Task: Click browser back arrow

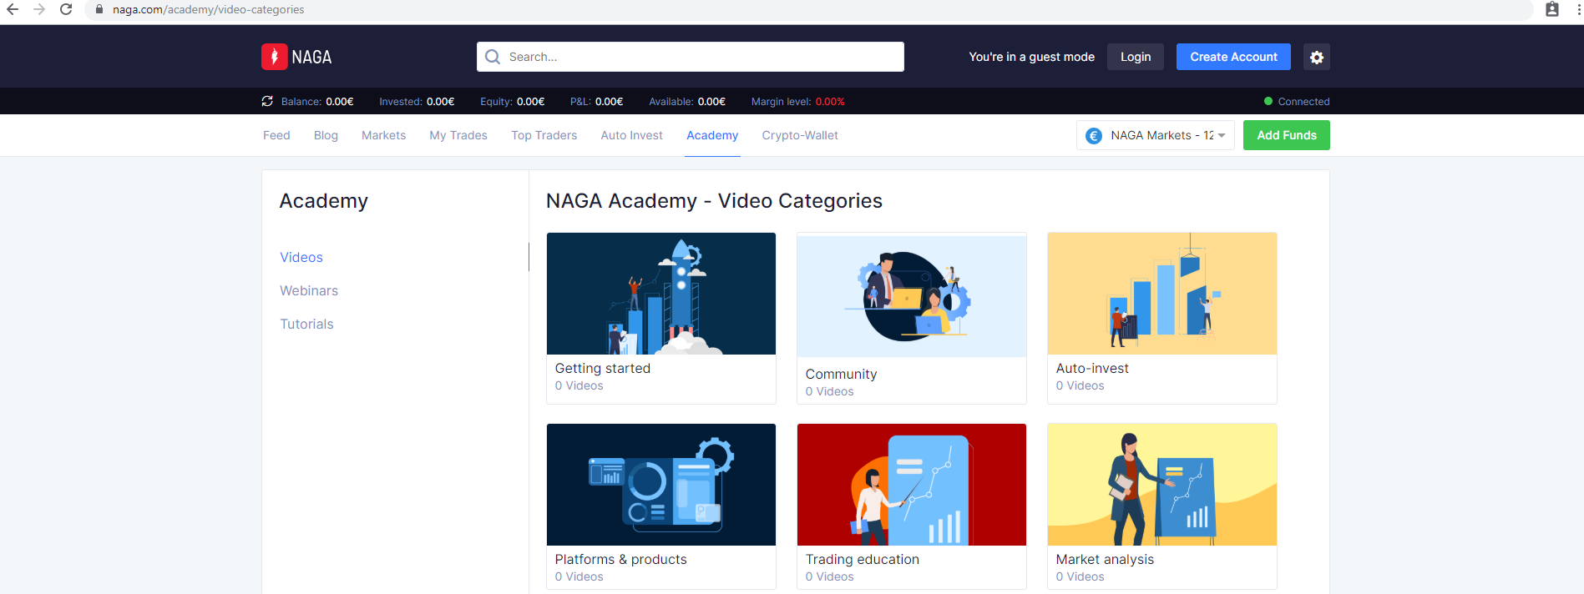Action: [x=13, y=9]
